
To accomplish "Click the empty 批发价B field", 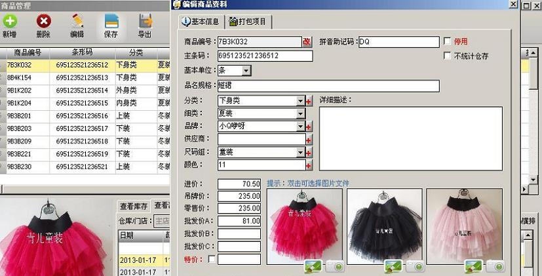I will [x=239, y=234].
